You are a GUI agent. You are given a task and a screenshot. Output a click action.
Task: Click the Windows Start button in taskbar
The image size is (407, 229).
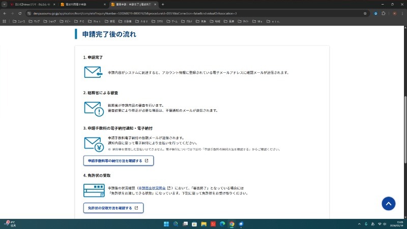coord(165,223)
